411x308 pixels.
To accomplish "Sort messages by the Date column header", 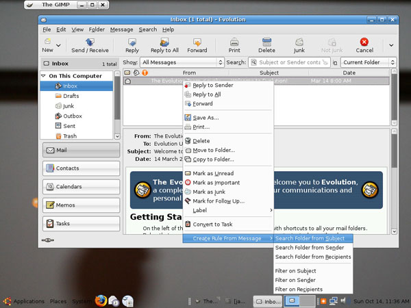I will point(349,72).
